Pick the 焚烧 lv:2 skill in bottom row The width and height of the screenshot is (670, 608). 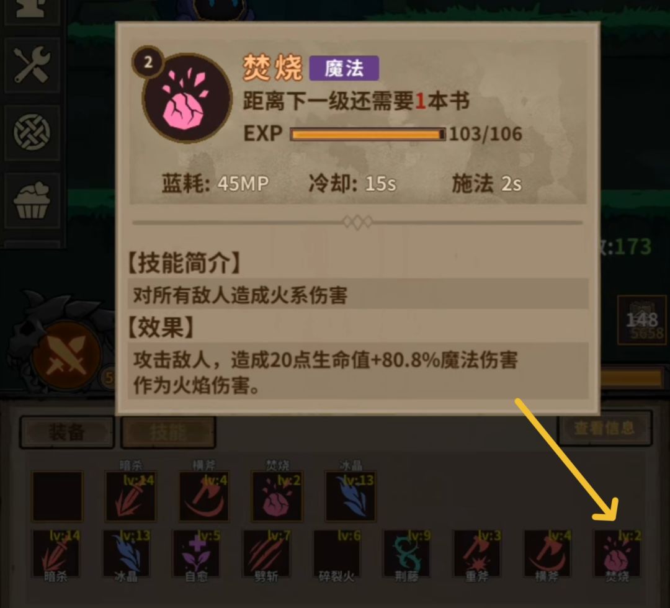(617, 555)
